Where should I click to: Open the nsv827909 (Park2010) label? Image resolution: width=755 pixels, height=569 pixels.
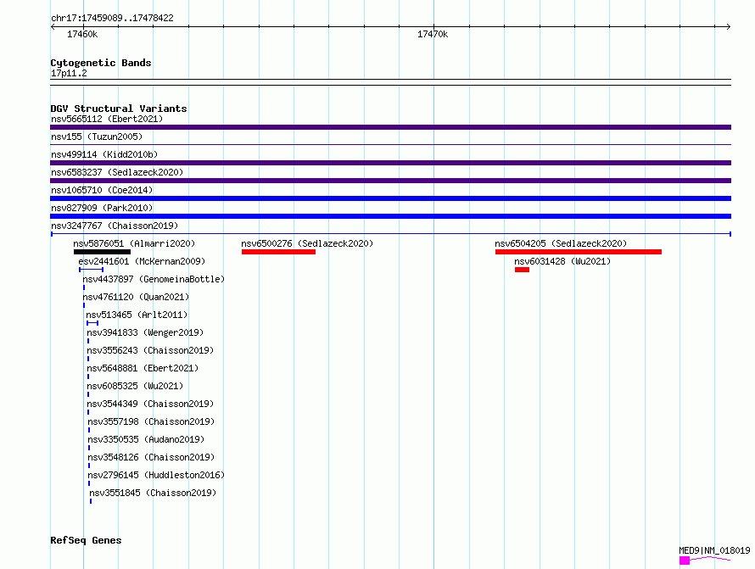(102, 208)
